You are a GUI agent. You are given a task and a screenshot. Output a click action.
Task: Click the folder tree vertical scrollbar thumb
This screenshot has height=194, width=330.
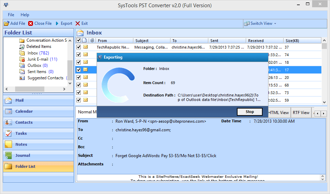[70, 70]
